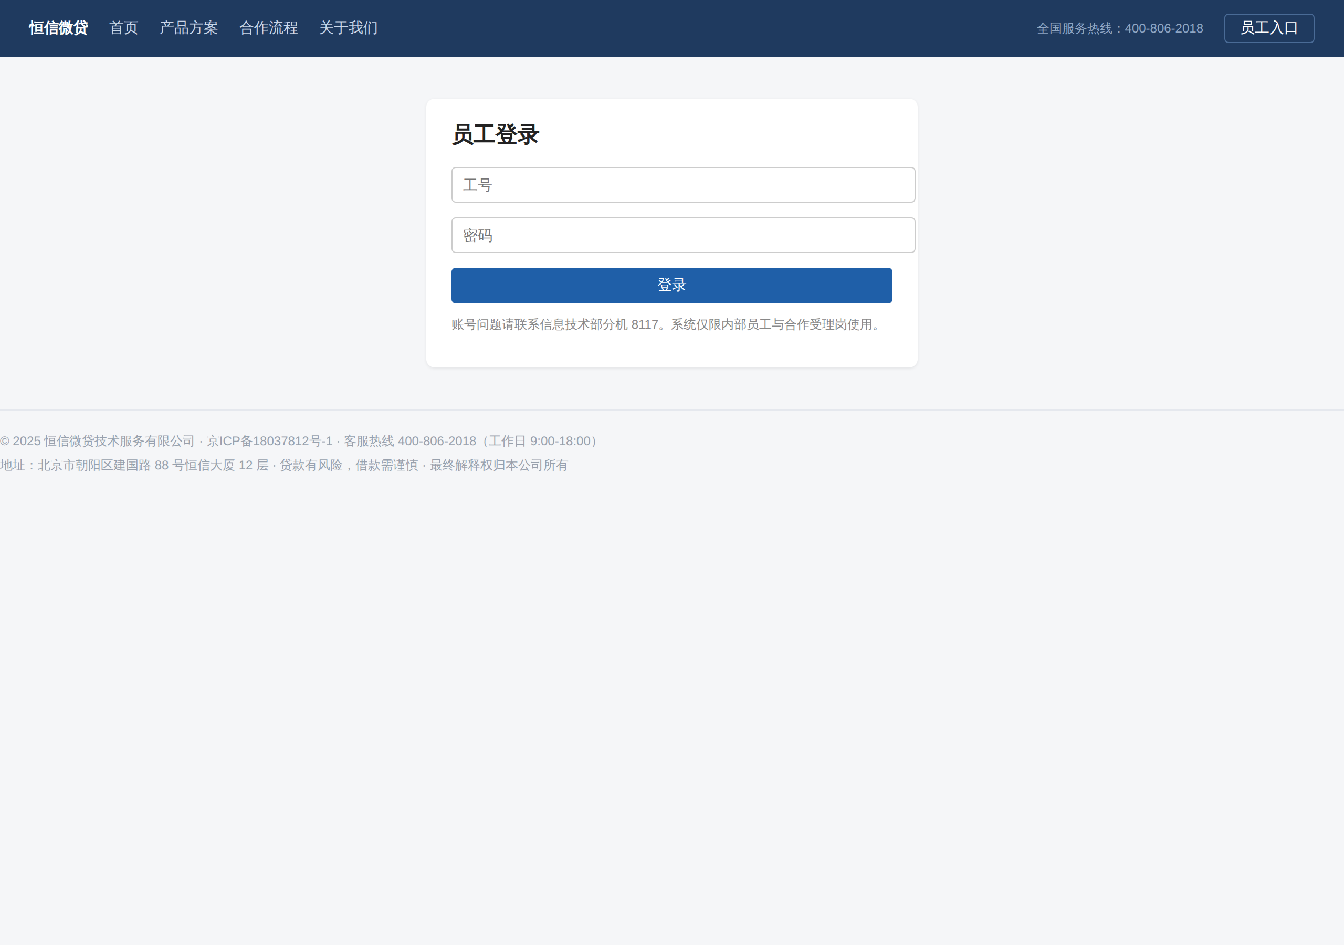Focus the 工号 input field
This screenshot has height=945, width=1344.
click(683, 185)
